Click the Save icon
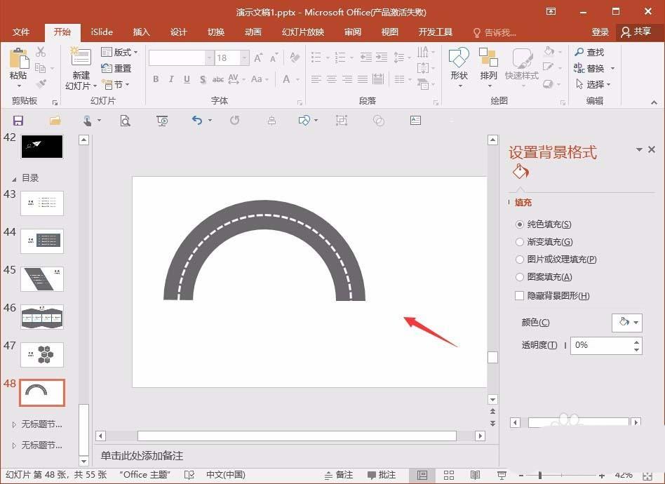665x484 pixels. (18, 121)
